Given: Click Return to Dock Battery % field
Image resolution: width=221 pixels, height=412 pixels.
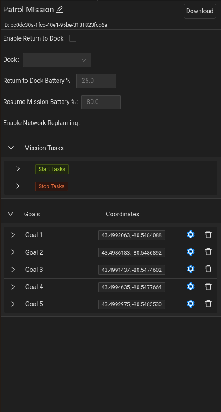Looking at the screenshot, I should pyautogui.click(x=96, y=81).
